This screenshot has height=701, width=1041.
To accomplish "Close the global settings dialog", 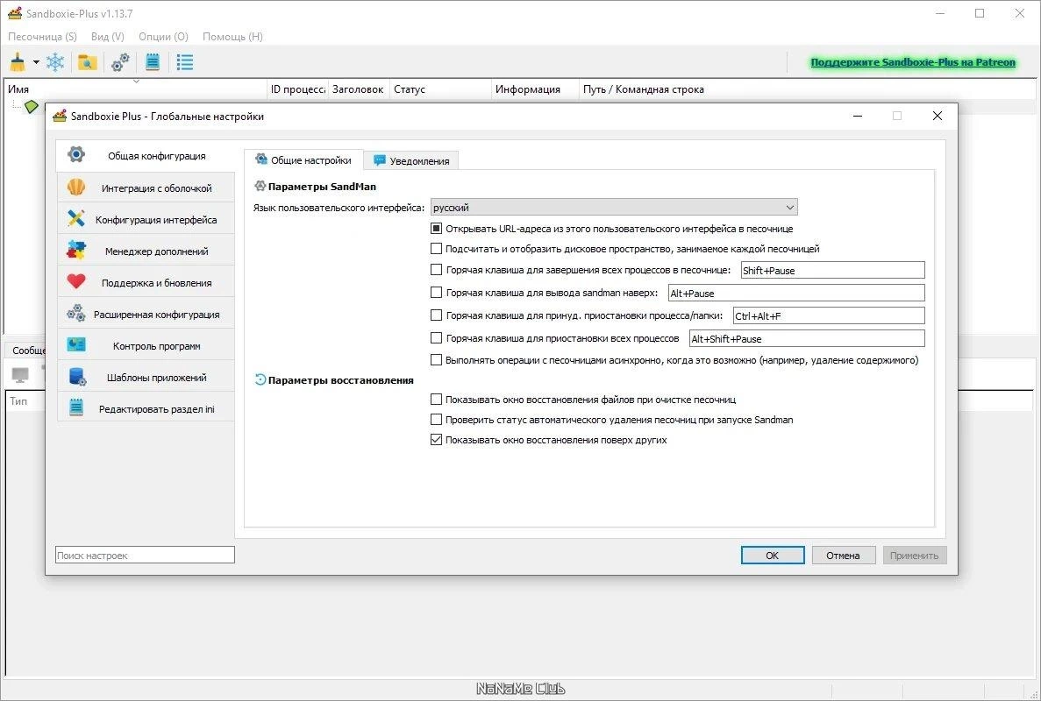I will [x=938, y=116].
